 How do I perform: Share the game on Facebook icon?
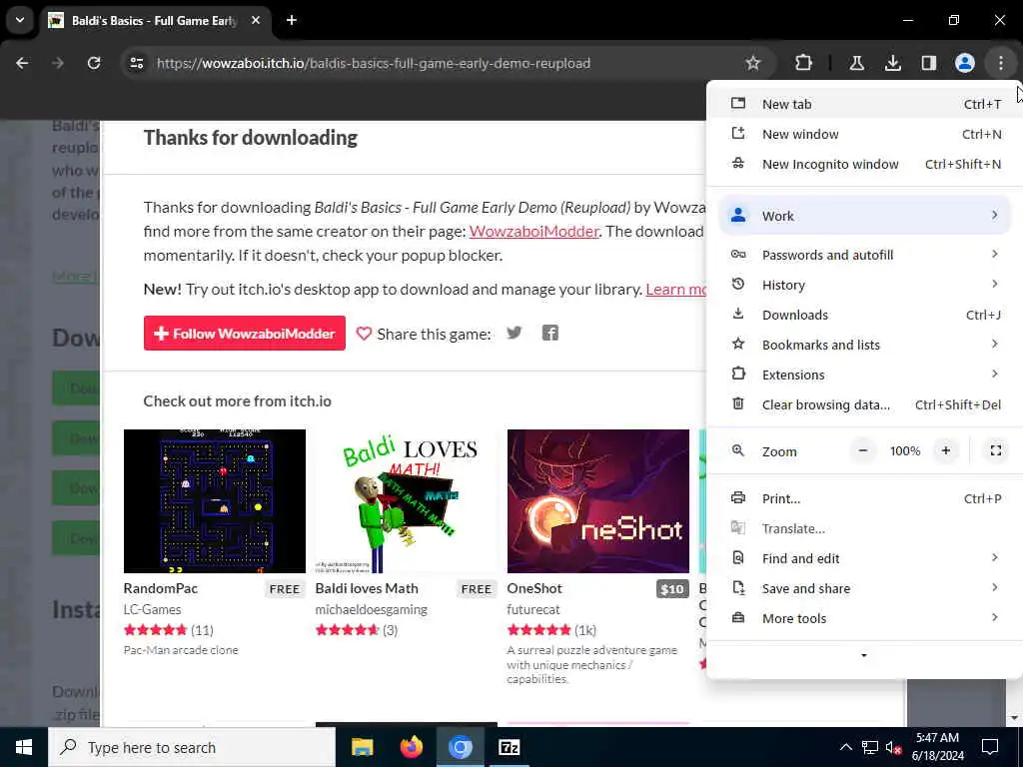coord(550,334)
